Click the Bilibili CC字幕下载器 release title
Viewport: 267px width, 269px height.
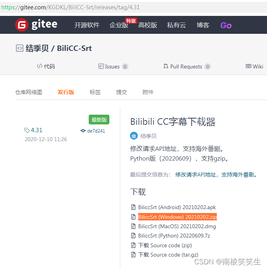click(173, 122)
